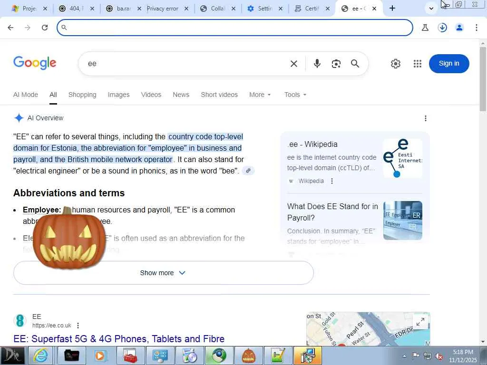Viewport: 487px width, 365px height.
Task: Select the News results tab
Action: click(181, 95)
